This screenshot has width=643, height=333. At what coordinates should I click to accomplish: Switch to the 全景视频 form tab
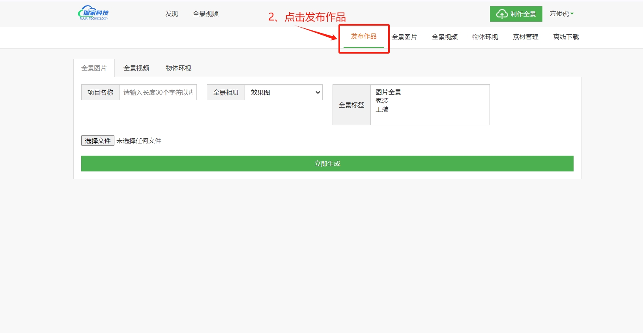pyautogui.click(x=136, y=68)
